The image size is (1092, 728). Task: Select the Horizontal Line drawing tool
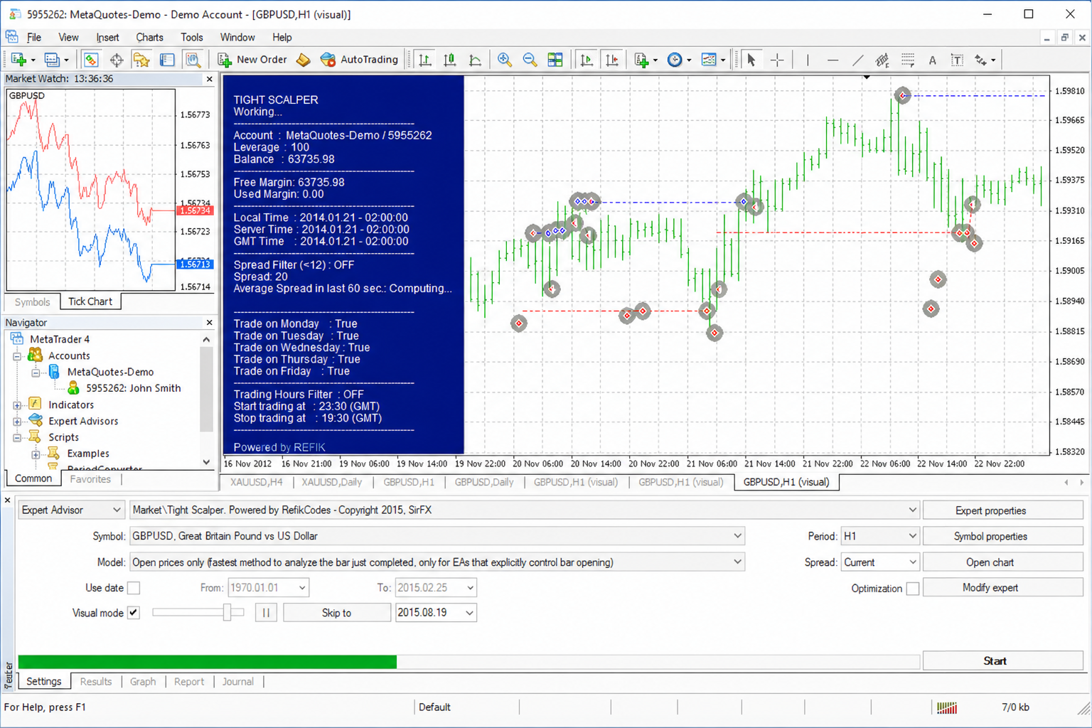coord(833,60)
